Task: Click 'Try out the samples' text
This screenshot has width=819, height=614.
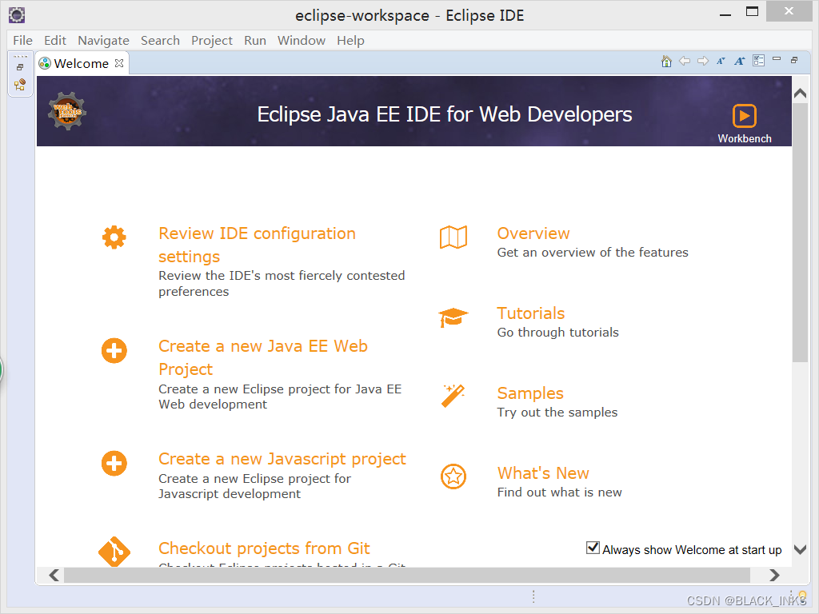Action: tap(557, 413)
